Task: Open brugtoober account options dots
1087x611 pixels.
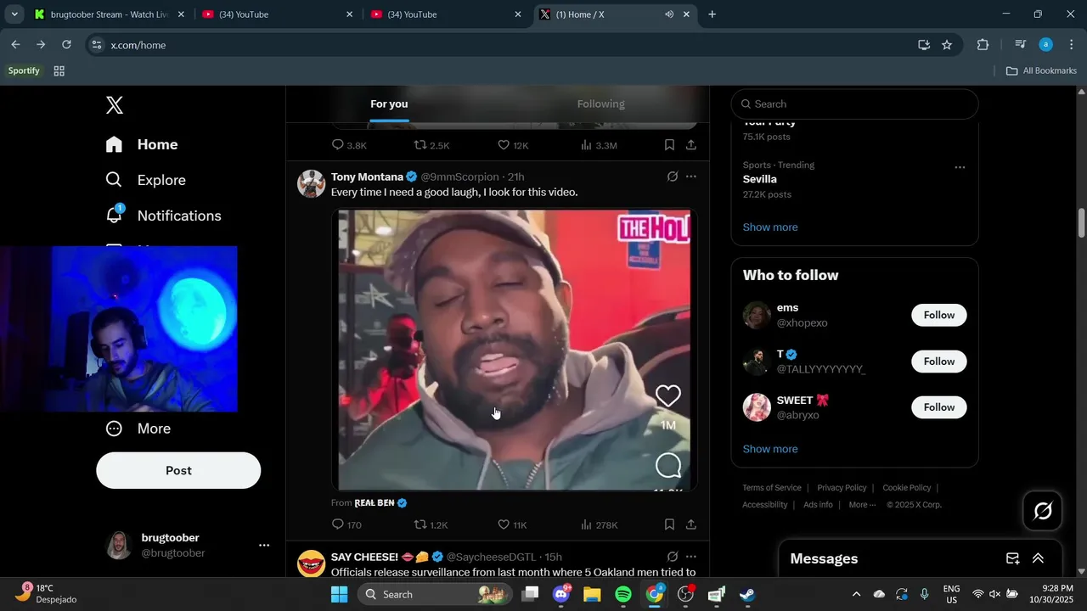Action: coord(264,546)
